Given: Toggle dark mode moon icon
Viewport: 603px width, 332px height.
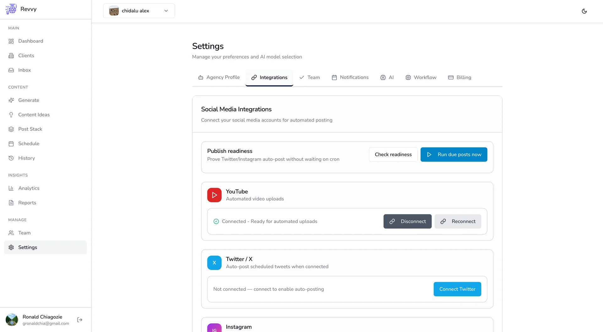Looking at the screenshot, I should pyautogui.click(x=584, y=11).
